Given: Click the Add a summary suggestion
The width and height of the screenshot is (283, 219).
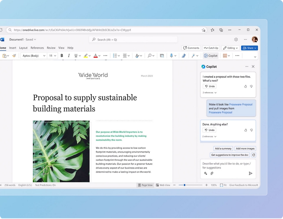Looking at the screenshot, I should pos(223,148).
